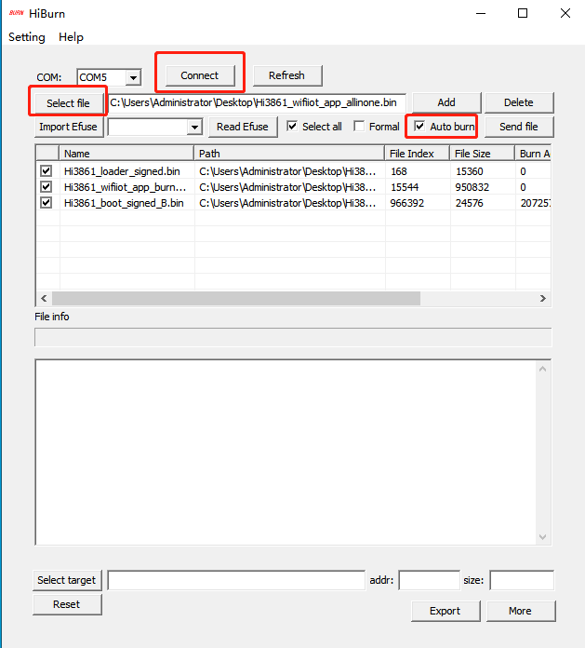585x648 pixels.
Task: Click the HiBurn app logo icon
Action: pyautogui.click(x=17, y=14)
